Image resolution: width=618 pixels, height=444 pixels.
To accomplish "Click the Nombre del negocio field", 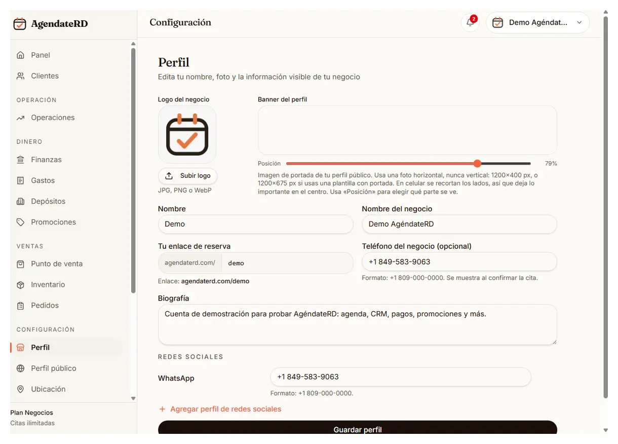I will click(459, 224).
